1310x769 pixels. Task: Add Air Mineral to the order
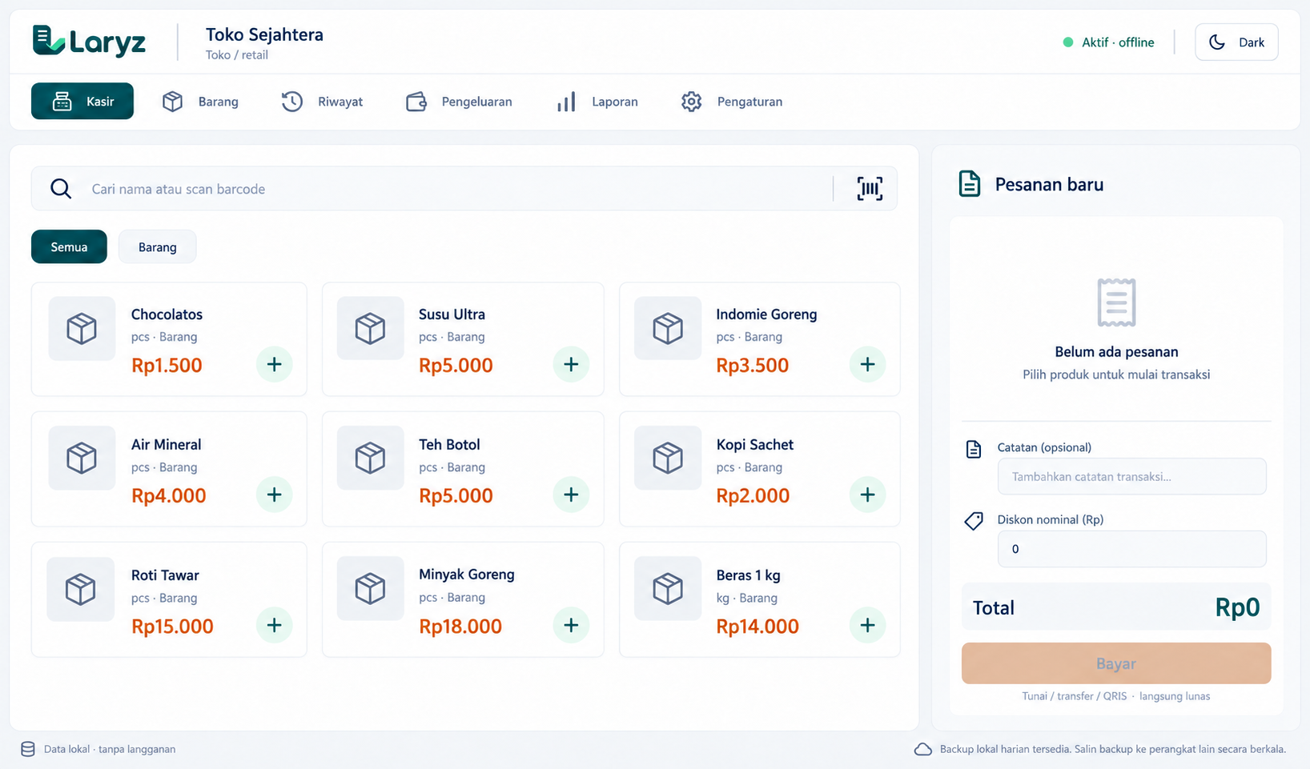click(x=274, y=495)
